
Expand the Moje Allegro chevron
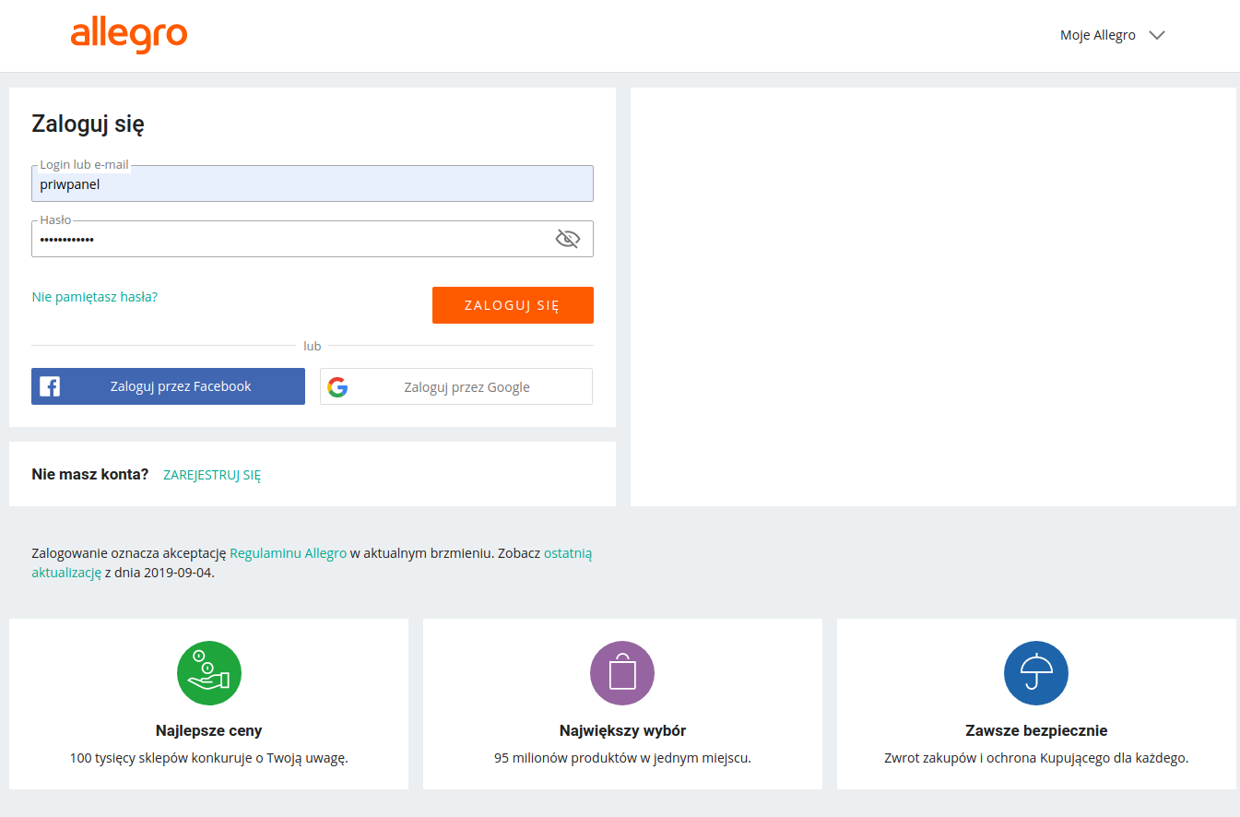[1157, 36]
